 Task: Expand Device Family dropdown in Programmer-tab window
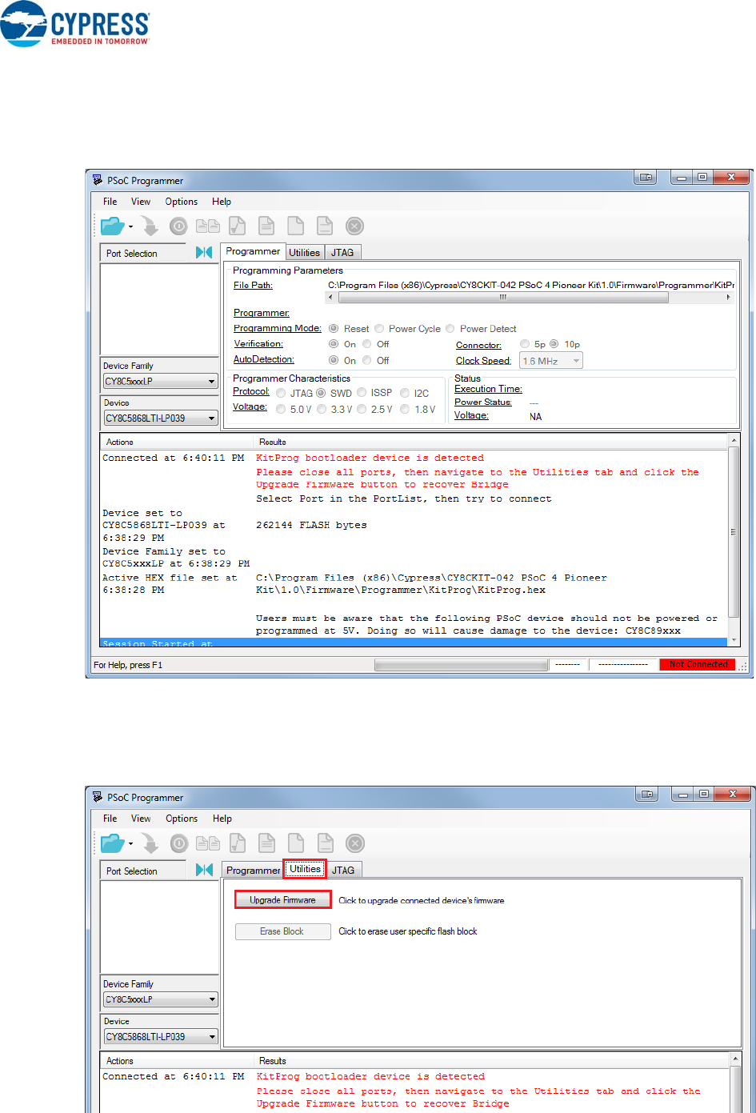tap(160, 382)
